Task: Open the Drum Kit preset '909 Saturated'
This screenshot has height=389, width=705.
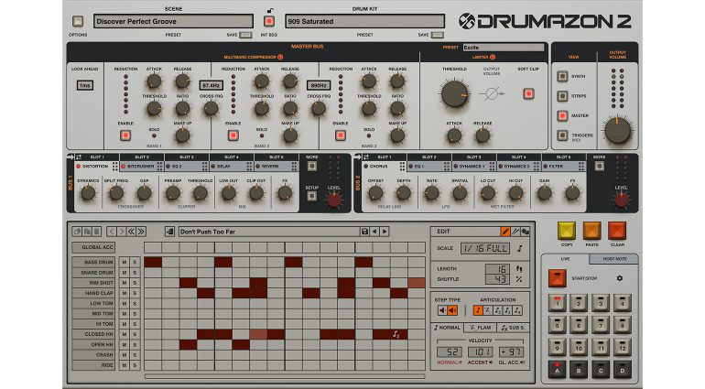Action: pyautogui.click(x=364, y=21)
